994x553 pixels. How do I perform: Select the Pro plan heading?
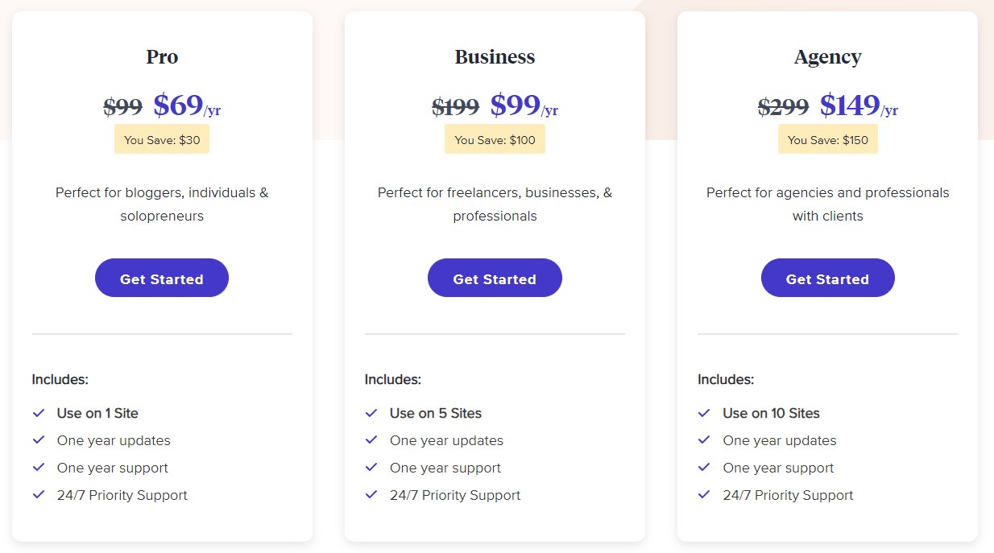[162, 57]
